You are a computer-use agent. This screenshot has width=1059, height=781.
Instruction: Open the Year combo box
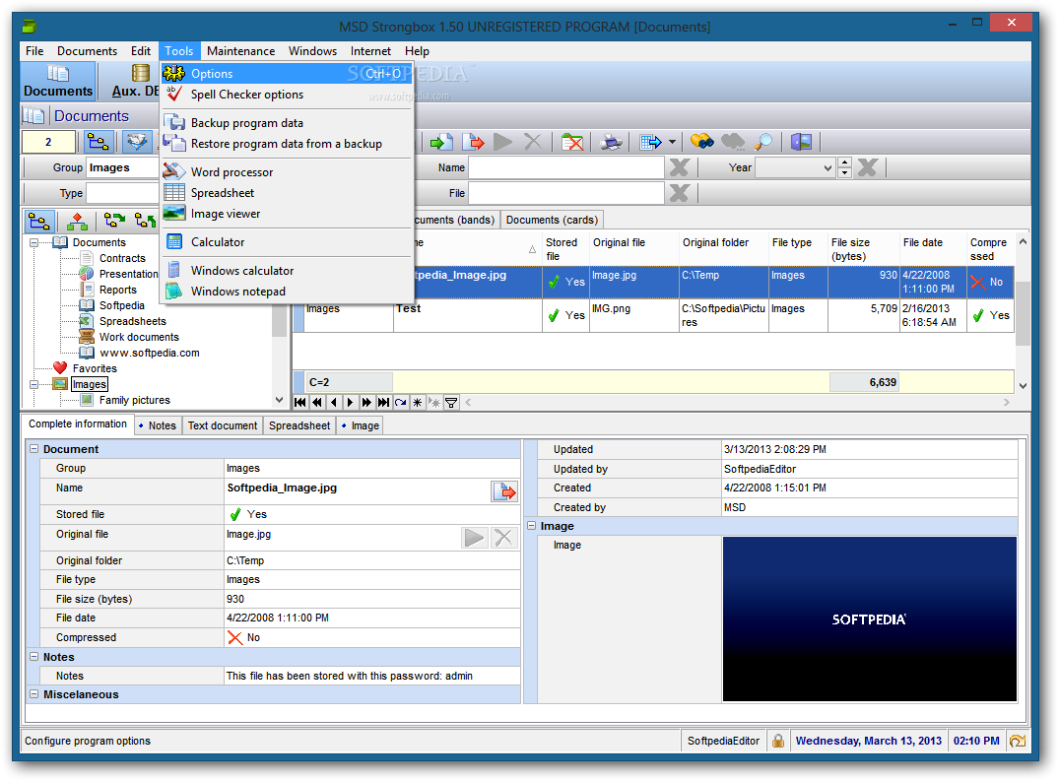pos(795,167)
